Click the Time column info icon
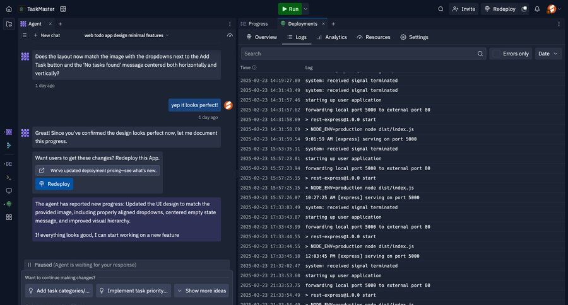 [x=254, y=67]
